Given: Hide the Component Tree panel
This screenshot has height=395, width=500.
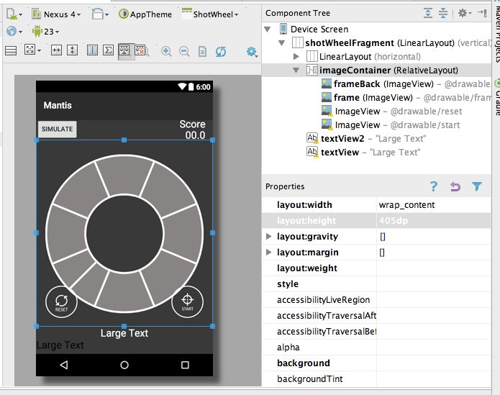Looking at the screenshot, I should [x=483, y=13].
